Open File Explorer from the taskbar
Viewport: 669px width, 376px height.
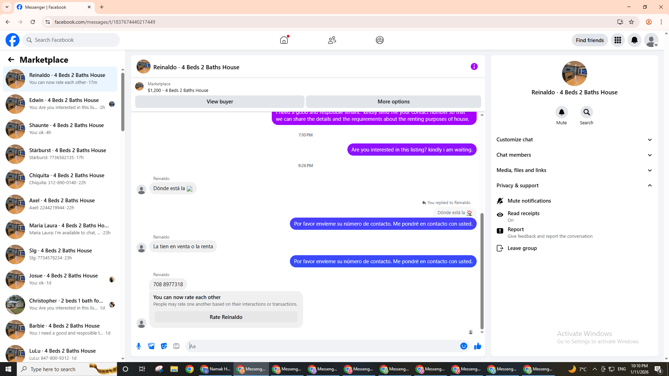tap(174, 369)
